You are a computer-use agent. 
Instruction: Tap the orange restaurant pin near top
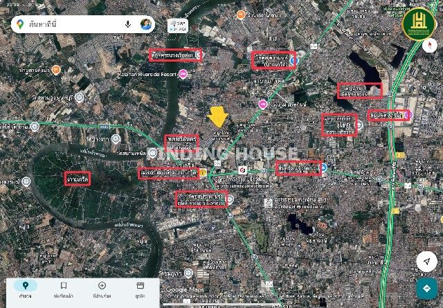coord(241,15)
